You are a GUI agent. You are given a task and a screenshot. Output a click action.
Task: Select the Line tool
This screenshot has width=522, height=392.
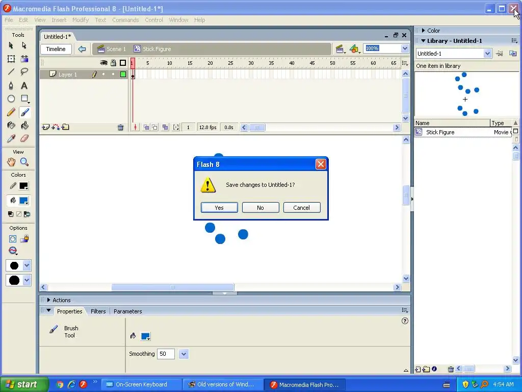(11, 71)
